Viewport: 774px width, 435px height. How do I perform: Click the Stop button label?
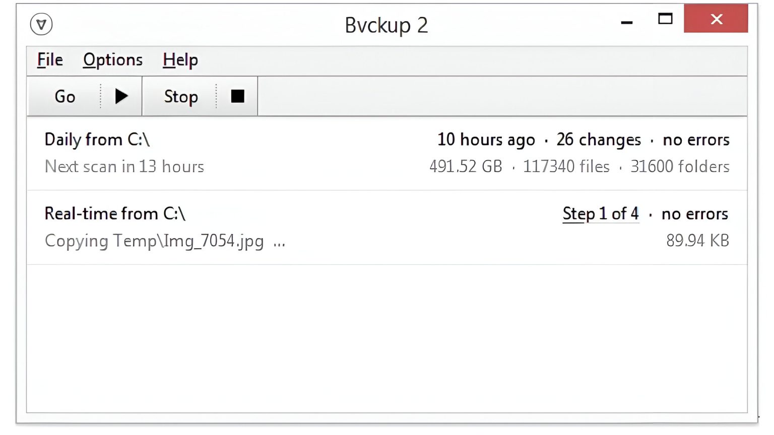click(x=181, y=97)
